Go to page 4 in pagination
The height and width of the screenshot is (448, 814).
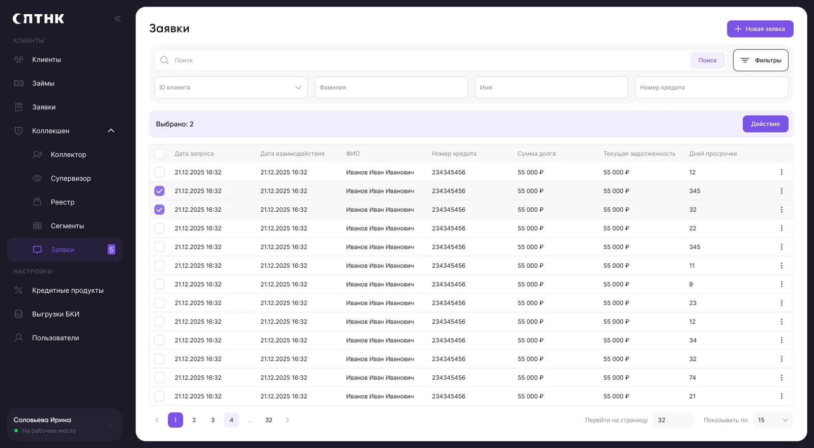click(x=231, y=420)
